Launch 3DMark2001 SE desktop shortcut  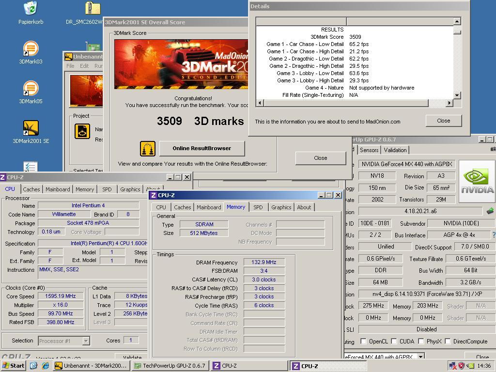(x=31, y=128)
